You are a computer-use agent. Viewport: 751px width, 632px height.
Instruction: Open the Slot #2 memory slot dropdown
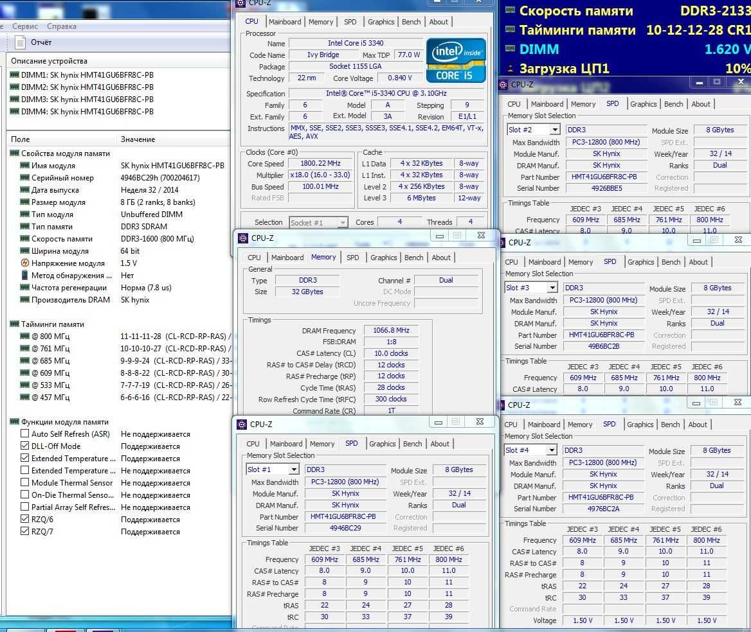tap(555, 130)
